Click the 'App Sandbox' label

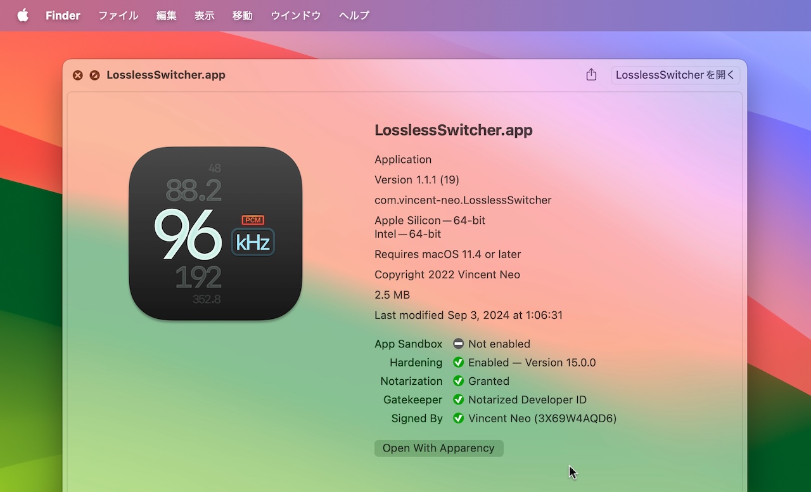409,344
